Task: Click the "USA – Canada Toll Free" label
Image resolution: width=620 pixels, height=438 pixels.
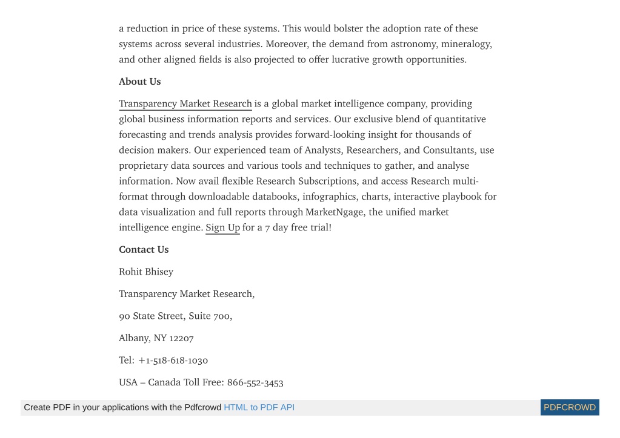Action: (172, 382)
